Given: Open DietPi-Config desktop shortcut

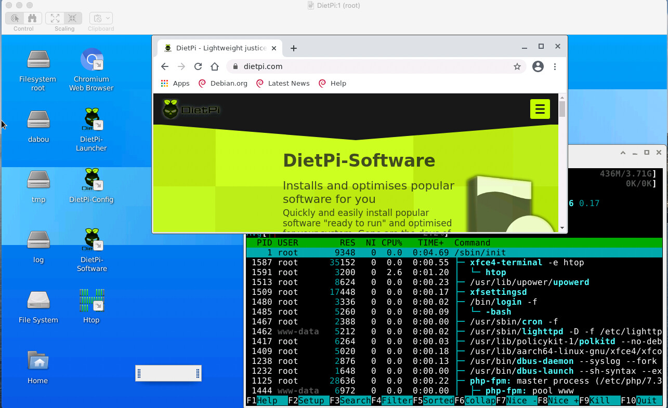Looking at the screenshot, I should pyautogui.click(x=91, y=186).
